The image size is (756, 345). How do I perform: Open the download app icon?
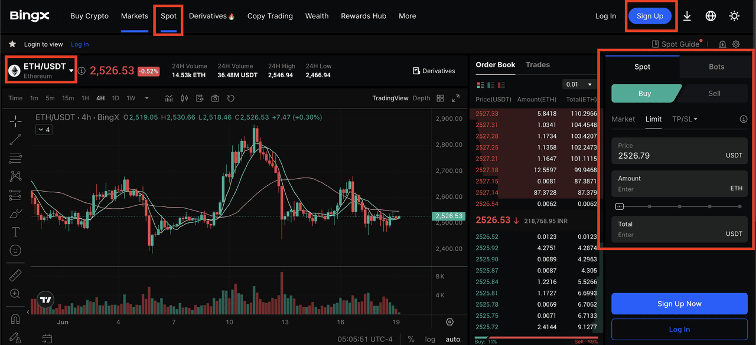pyautogui.click(x=687, y=16)
